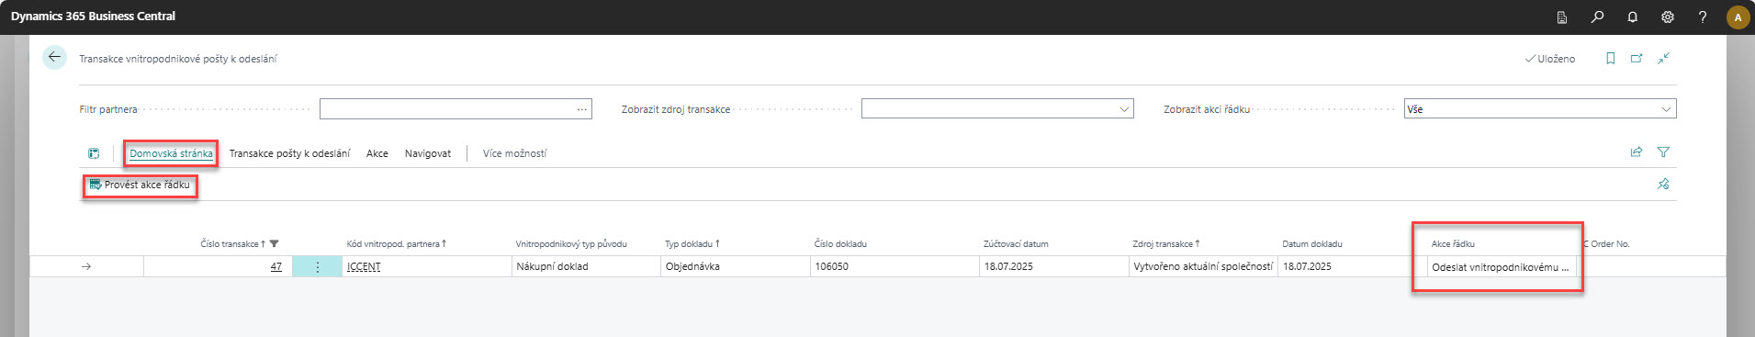Image resolution: width=1755 pixels, height=337 pixels.
Task: Click Provést akce řádku button
Action: click(x=140, y=185)
